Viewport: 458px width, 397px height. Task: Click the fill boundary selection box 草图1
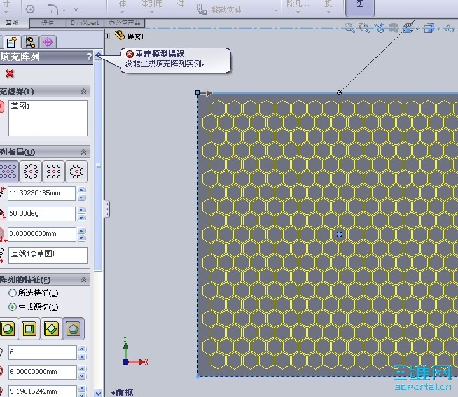point(48,118)
